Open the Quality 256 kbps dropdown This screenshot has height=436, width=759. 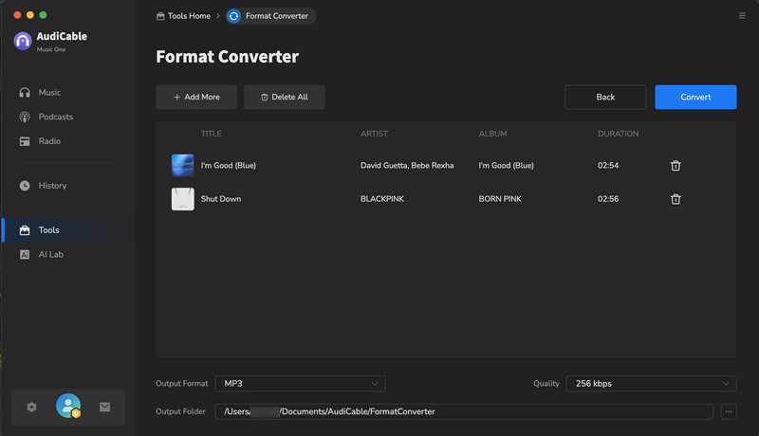pos(651,383)
